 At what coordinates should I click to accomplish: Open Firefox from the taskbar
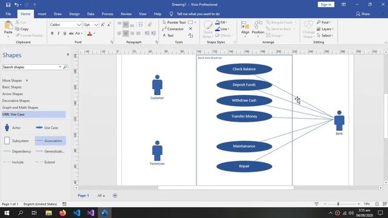62,213
